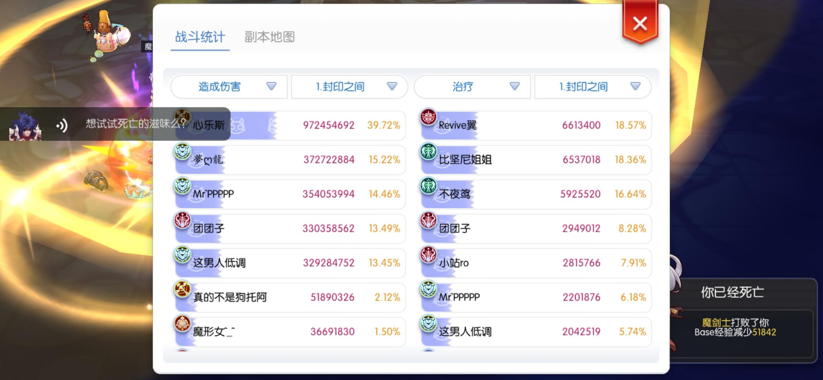Close the battle statistics panel
823x380 pixels.
[640, 24]
